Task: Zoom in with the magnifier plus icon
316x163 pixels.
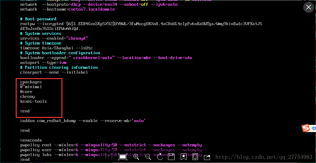Action: pos(136,157)
